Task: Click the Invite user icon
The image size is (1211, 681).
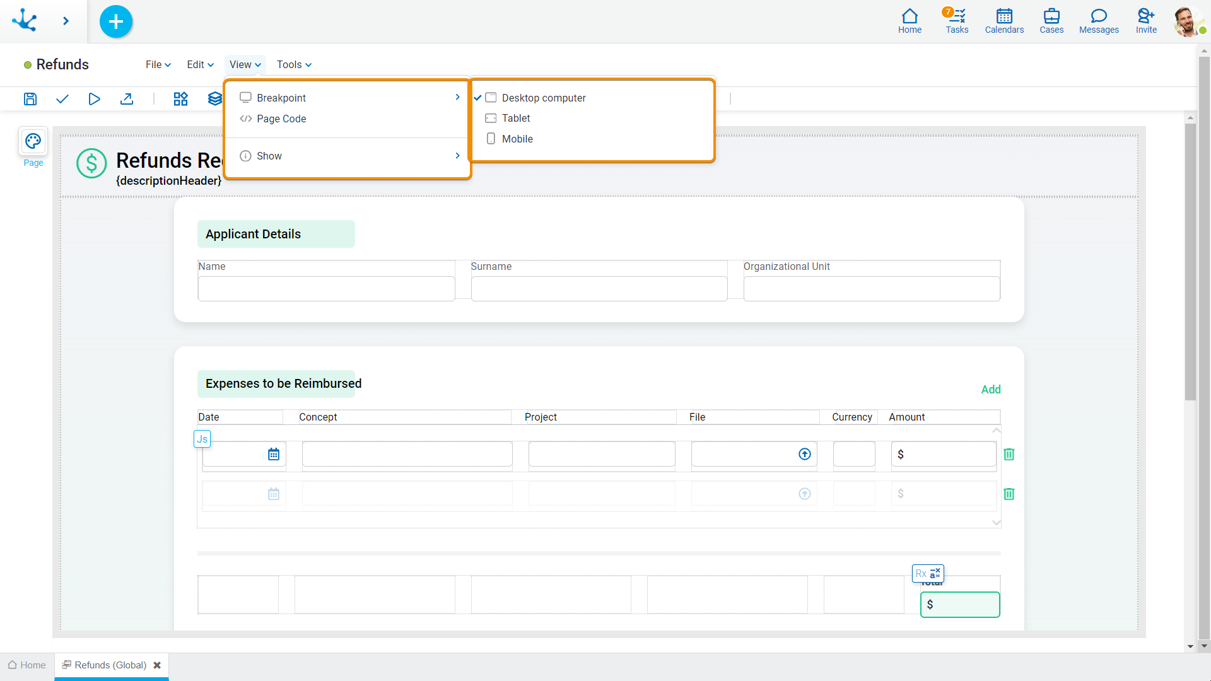Action: click(1146, 21)
